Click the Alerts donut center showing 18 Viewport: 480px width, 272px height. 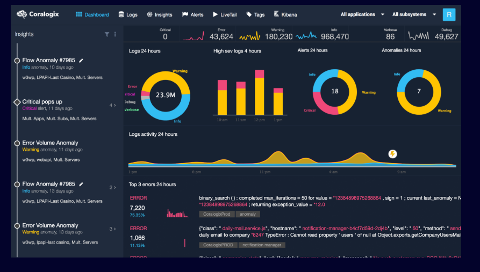click(x=335, y=91)
